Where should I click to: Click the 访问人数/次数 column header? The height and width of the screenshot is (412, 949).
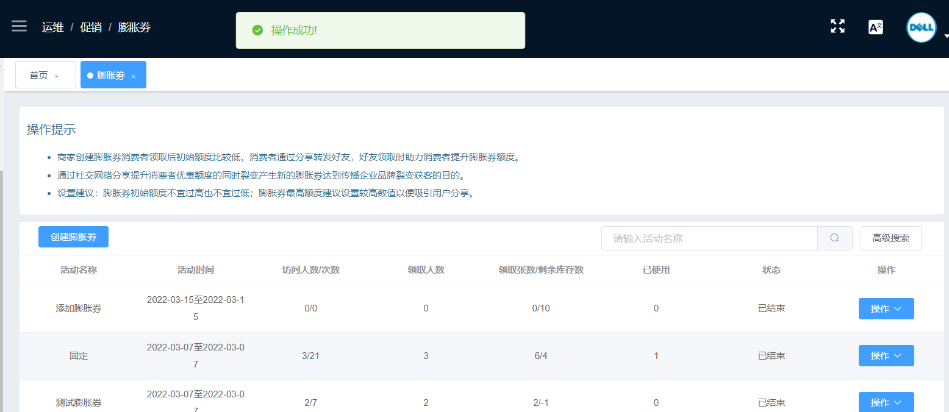pyautogui.click(x=311, y=270)
